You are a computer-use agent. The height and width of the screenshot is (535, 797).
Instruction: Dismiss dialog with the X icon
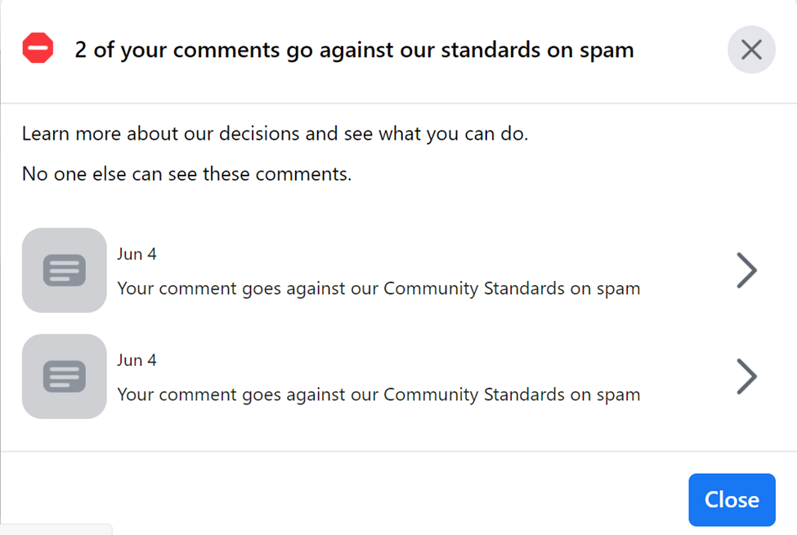(751, 50)
